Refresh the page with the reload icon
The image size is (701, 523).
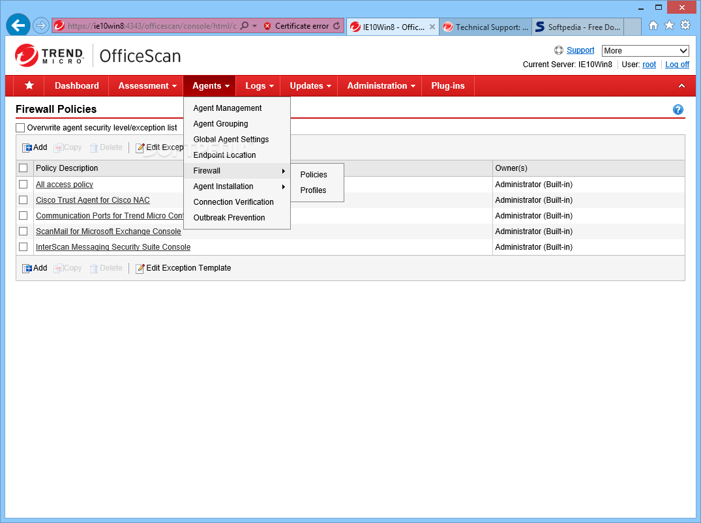336,26
